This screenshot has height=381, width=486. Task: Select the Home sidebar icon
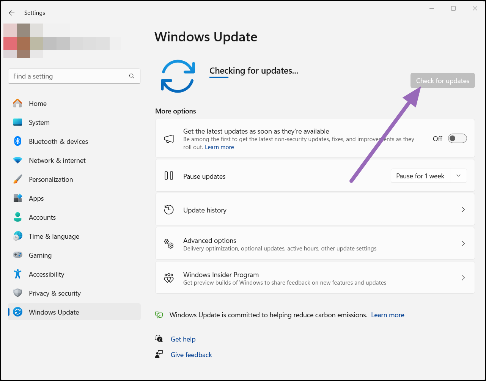click(17, 103)
